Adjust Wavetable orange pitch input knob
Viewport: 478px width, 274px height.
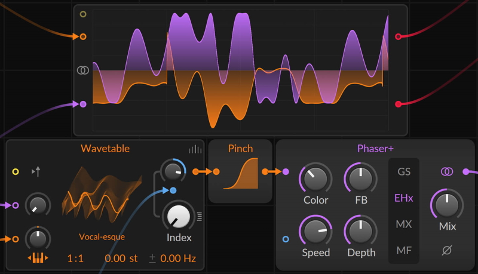click(x=38, y=238)
